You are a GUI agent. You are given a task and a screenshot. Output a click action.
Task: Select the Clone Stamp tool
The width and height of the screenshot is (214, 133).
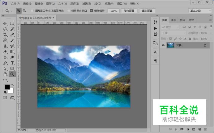tap(5, 46)
